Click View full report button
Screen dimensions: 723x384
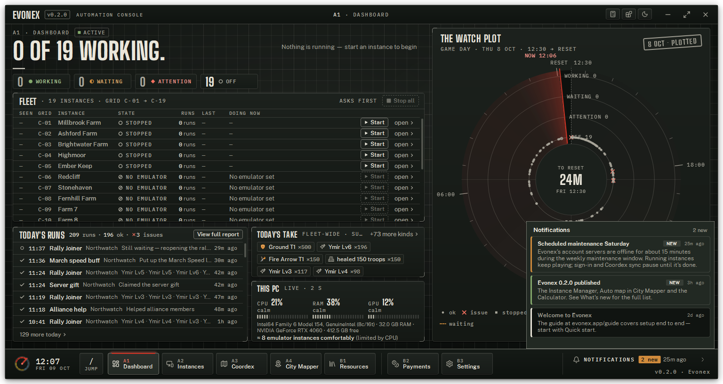tap(218, 234)
